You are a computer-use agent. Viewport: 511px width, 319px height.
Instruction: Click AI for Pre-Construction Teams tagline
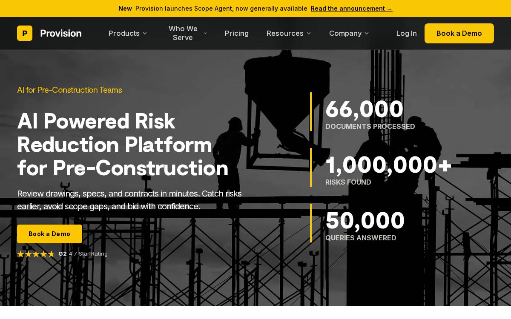69,90
